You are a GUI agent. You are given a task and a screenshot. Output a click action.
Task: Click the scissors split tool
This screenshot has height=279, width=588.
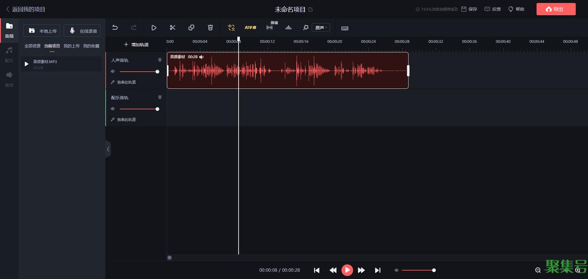click(x=172, y=28)
